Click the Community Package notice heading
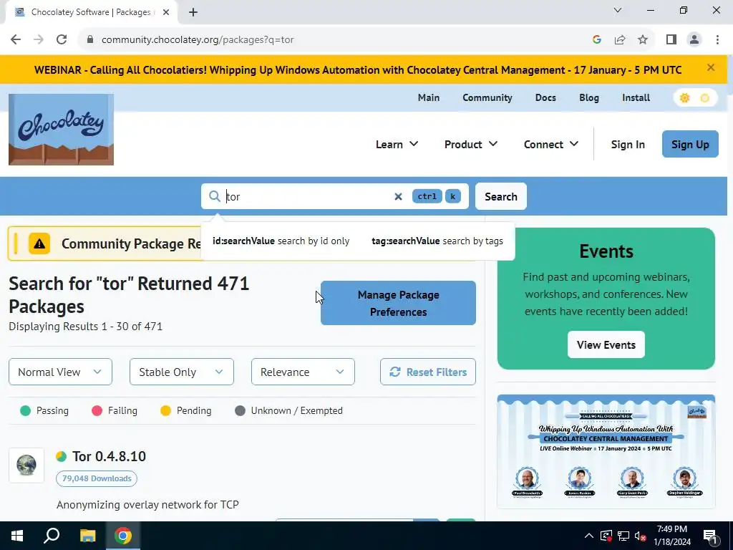Screen dimensions: 733x550 point(132,243)
